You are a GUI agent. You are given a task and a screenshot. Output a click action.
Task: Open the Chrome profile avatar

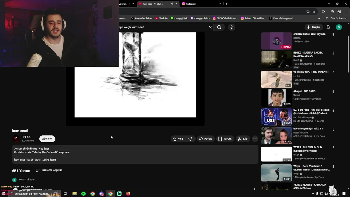[x=339, y=11]
